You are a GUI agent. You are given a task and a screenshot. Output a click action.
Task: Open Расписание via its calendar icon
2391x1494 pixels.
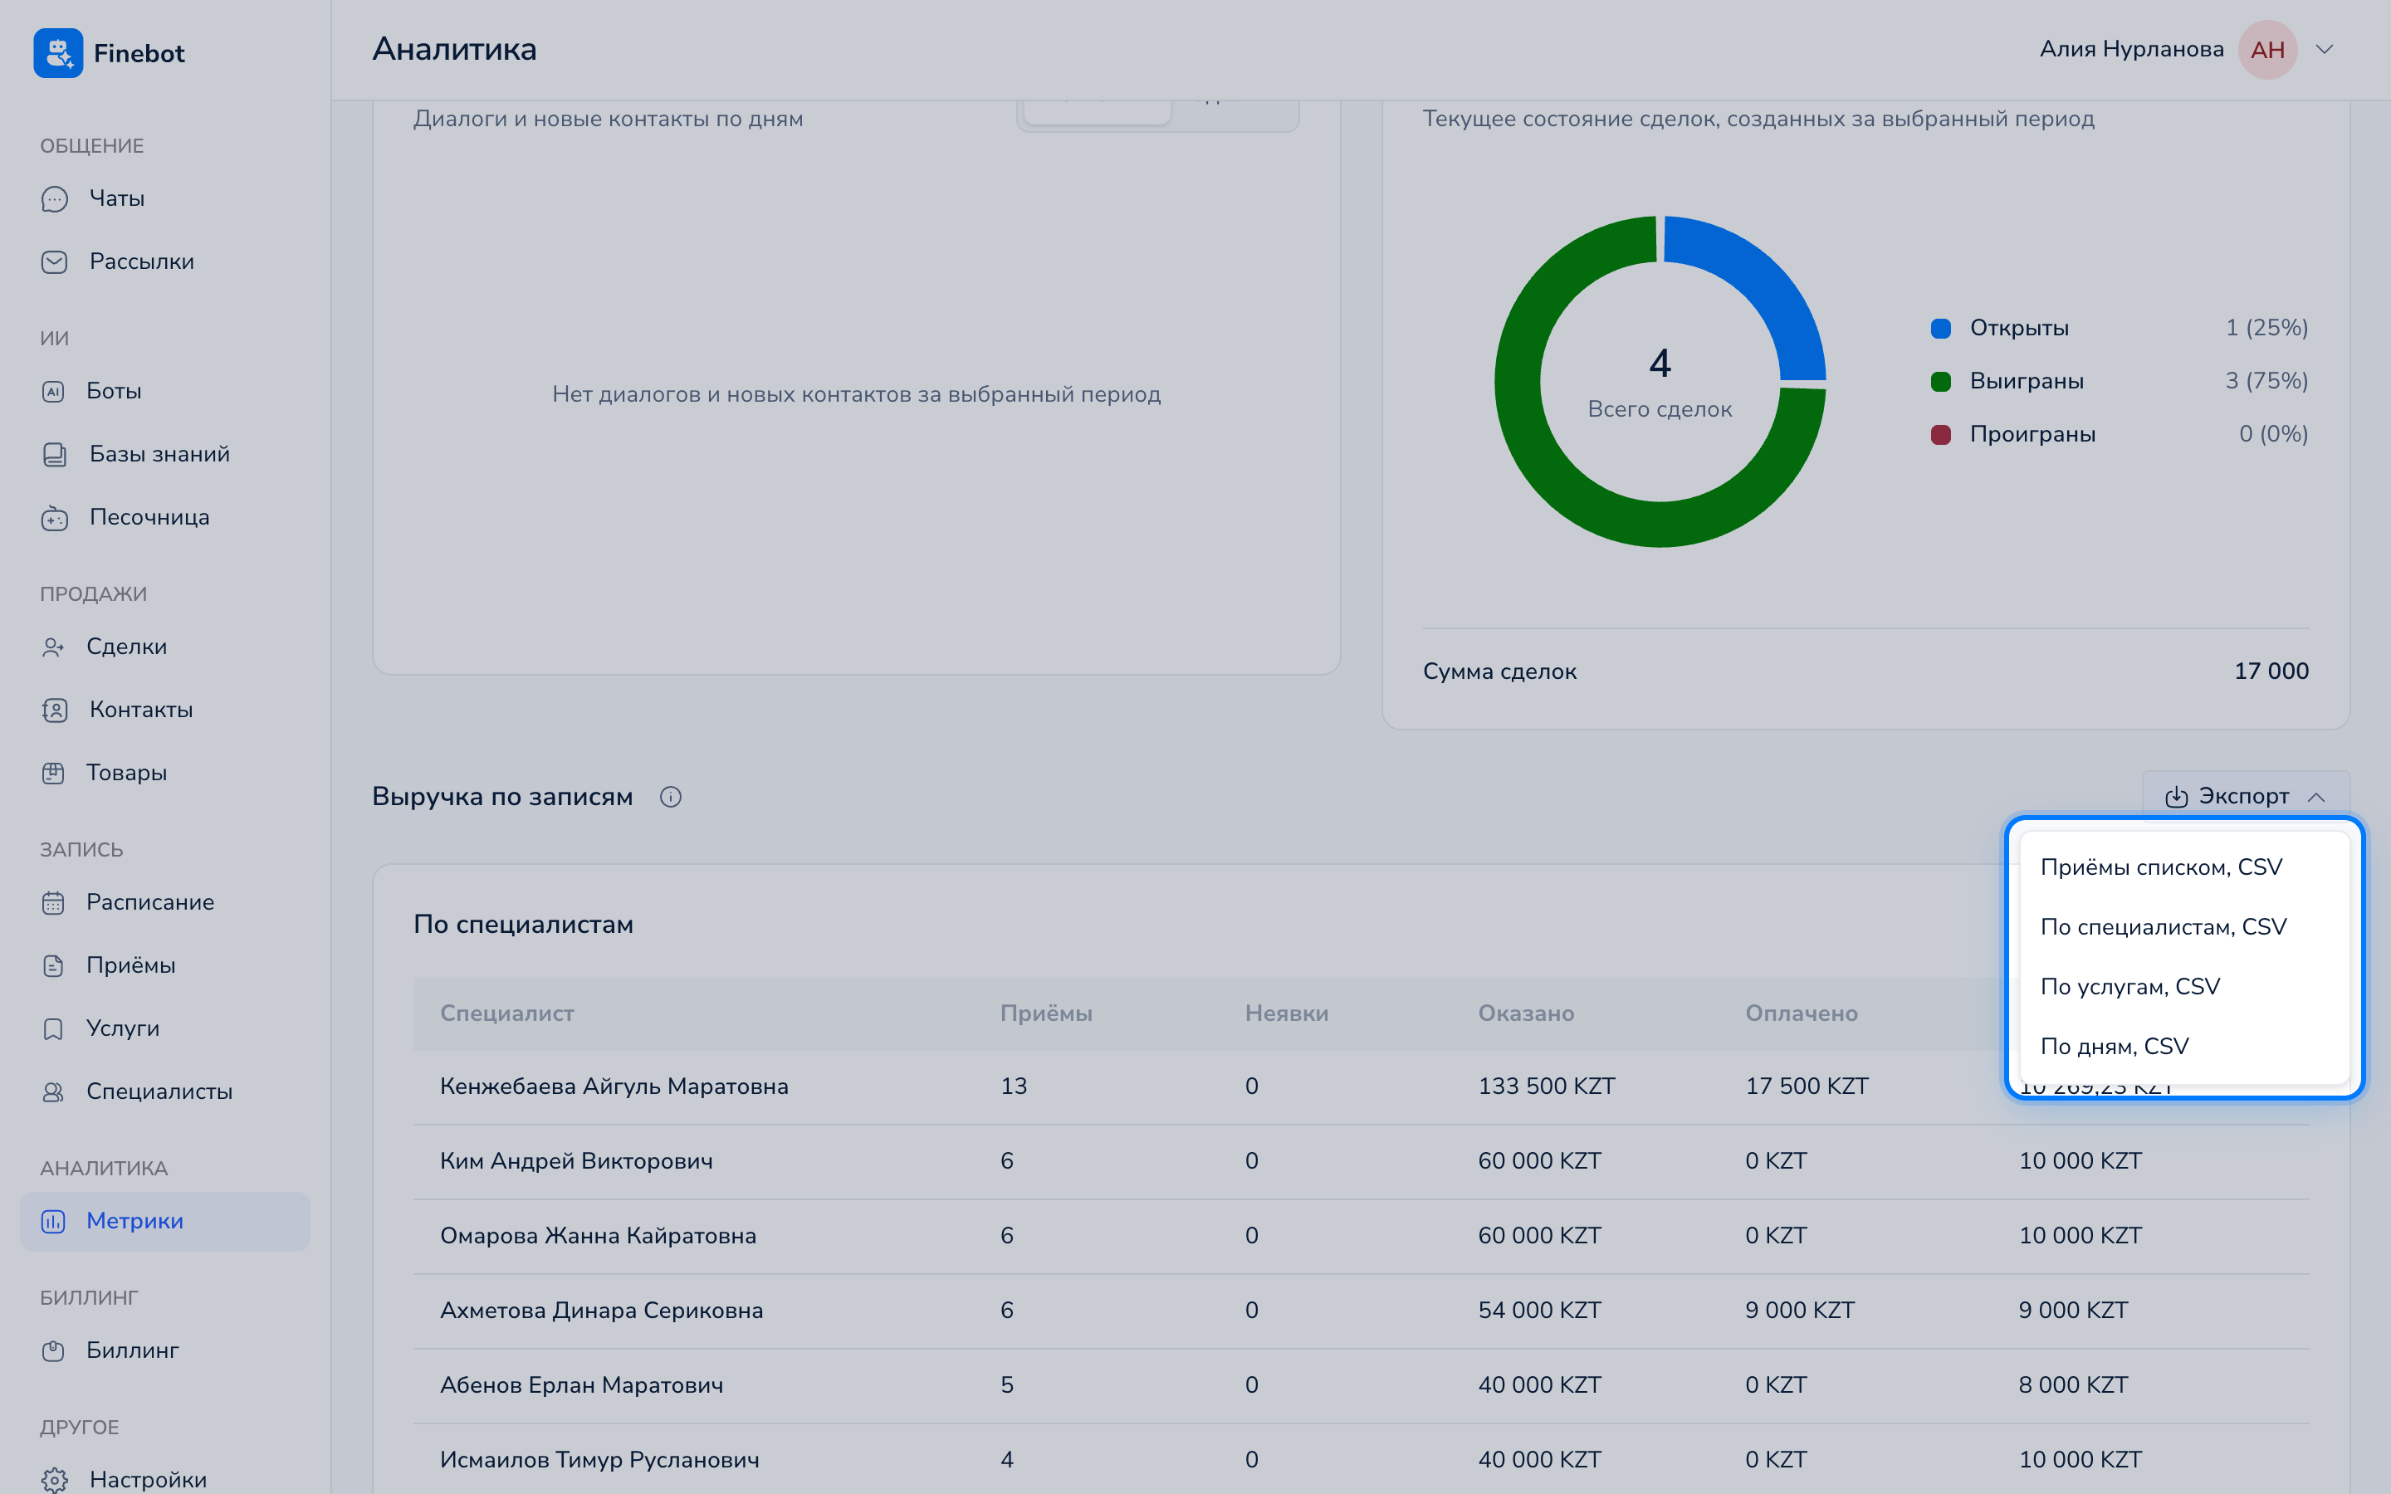coord(53,902)
